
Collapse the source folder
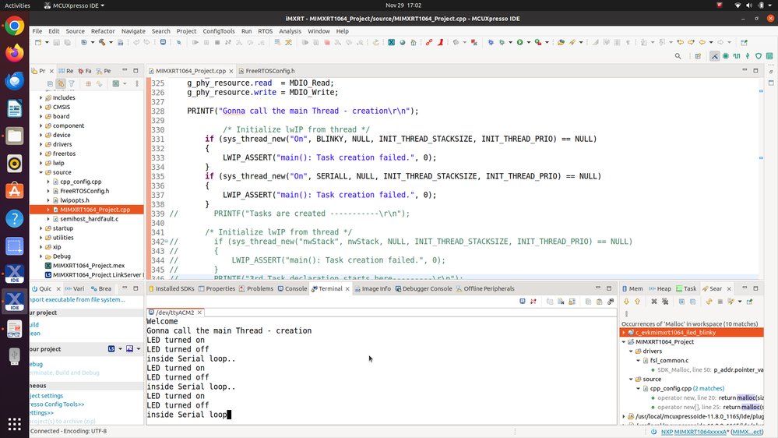pos(41,172)
